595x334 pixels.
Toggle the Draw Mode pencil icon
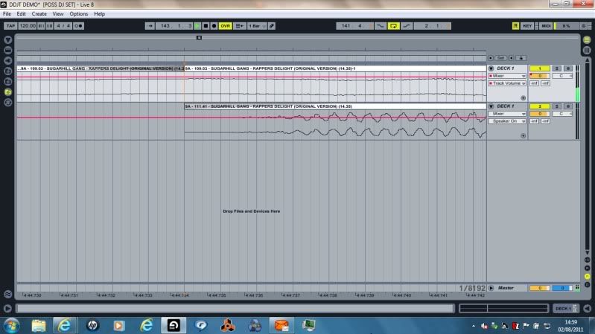272,25
